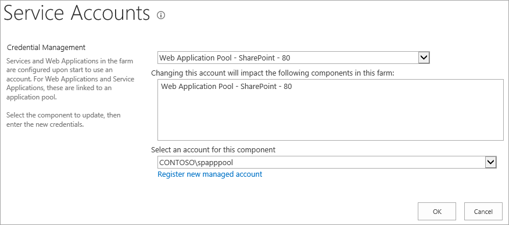The height and width of the screenshot is (225, 509).
Task: Click the Credential Management heading
Action: pos(46,48)
